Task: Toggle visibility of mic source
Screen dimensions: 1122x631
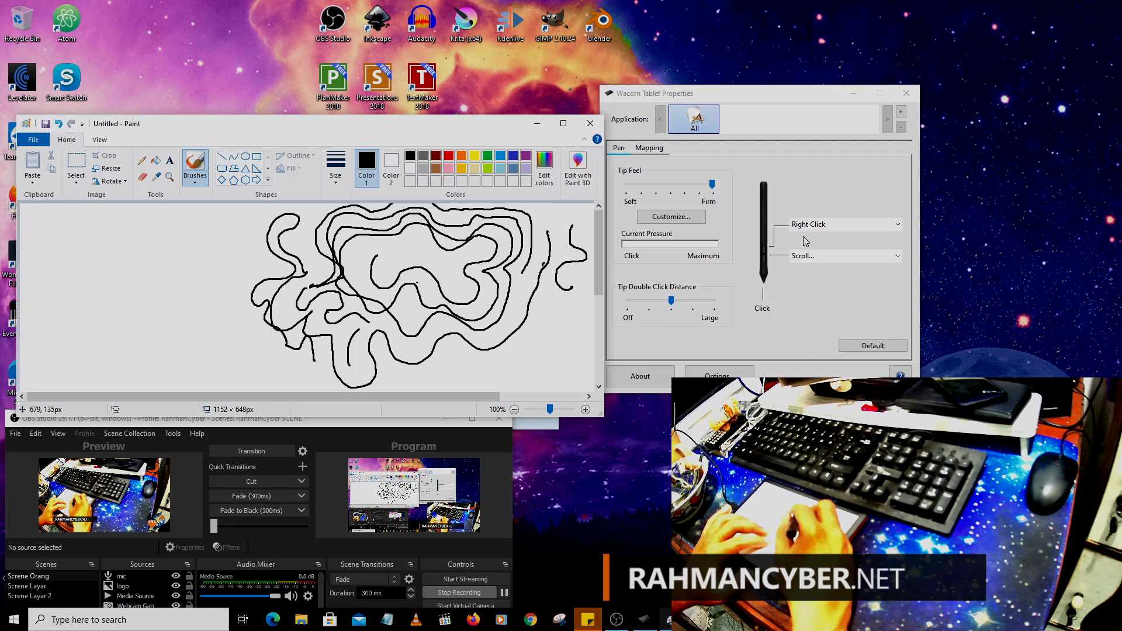Action: coord(176,576)
